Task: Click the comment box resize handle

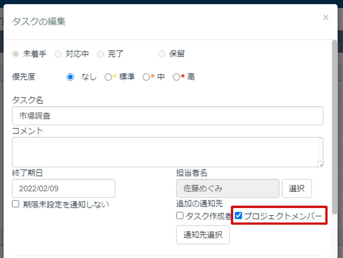Action: coord(321,165)
